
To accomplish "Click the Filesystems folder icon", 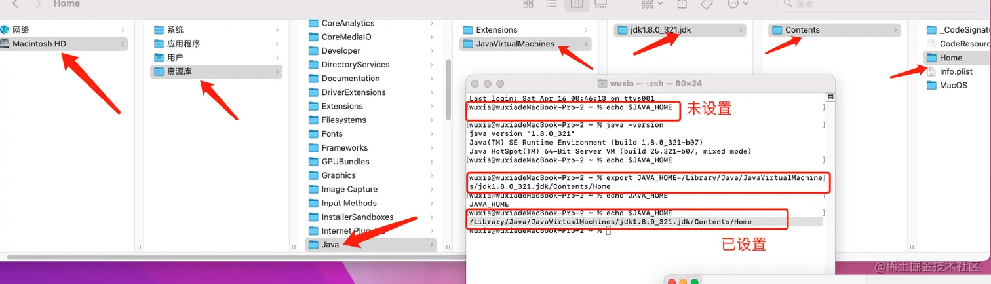I will 313,120.
